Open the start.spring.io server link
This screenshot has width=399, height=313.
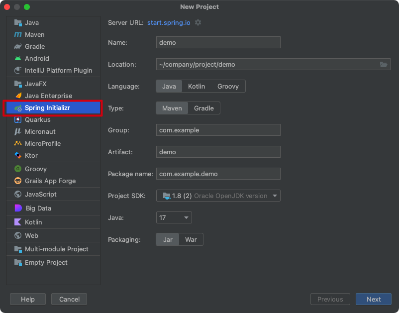pos(169,23)
